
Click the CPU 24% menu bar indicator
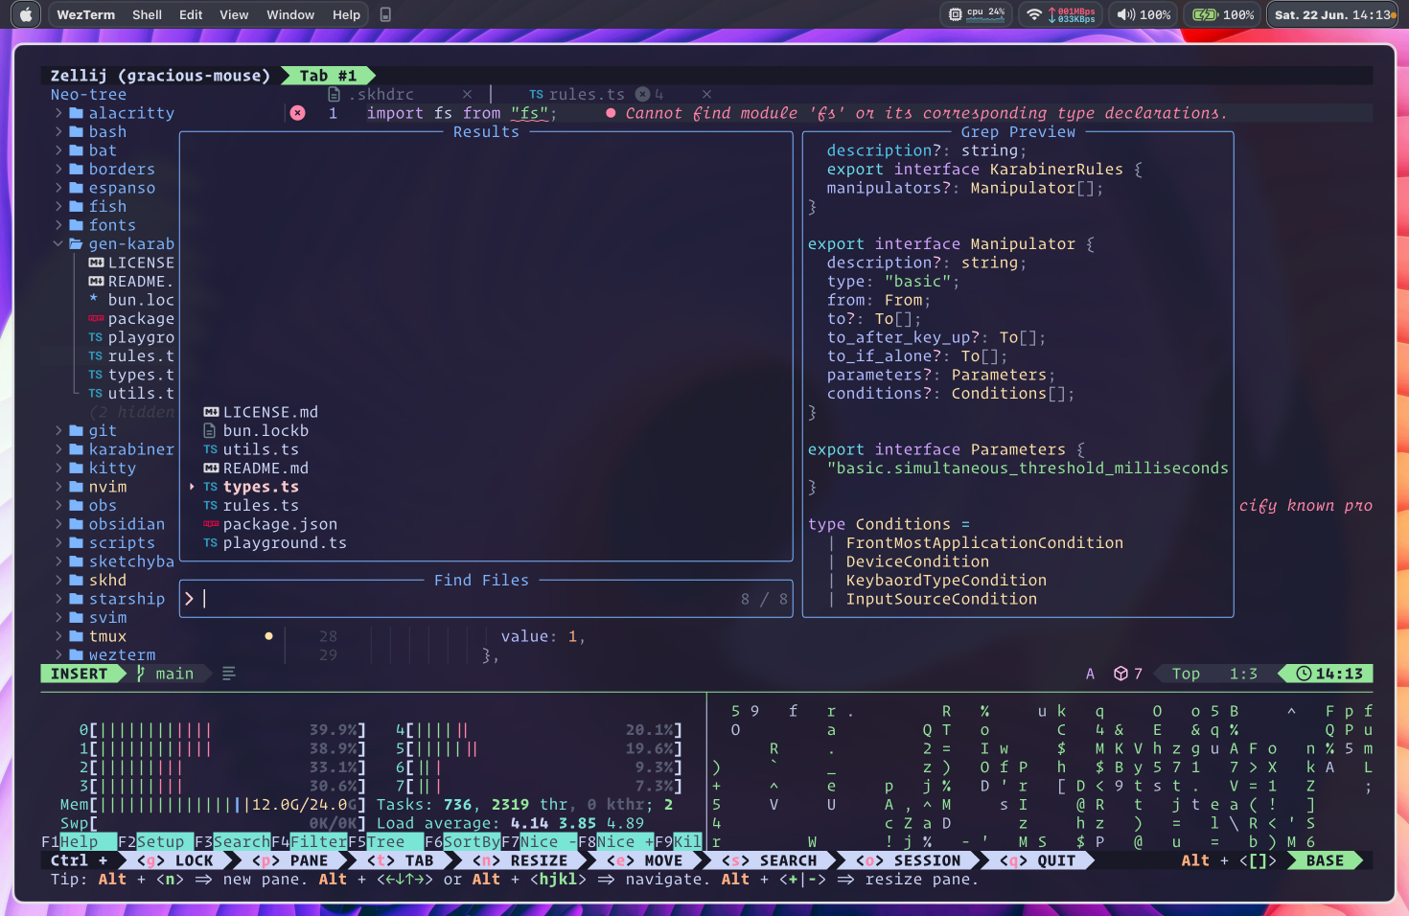click(977, 14)
